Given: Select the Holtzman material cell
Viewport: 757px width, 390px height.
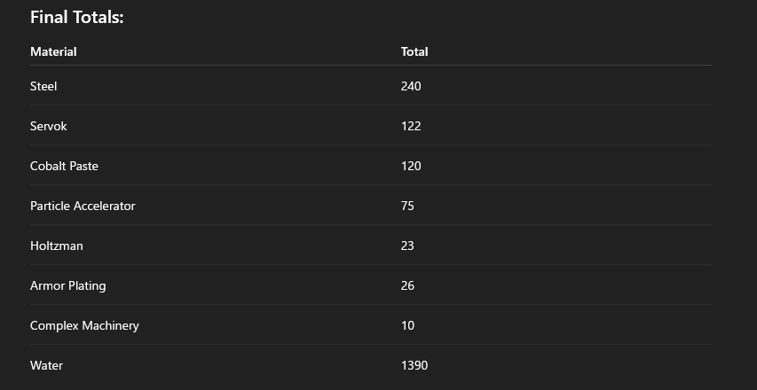Looking at the screenshot, I should pyautogui.click(x=57, y=246).
